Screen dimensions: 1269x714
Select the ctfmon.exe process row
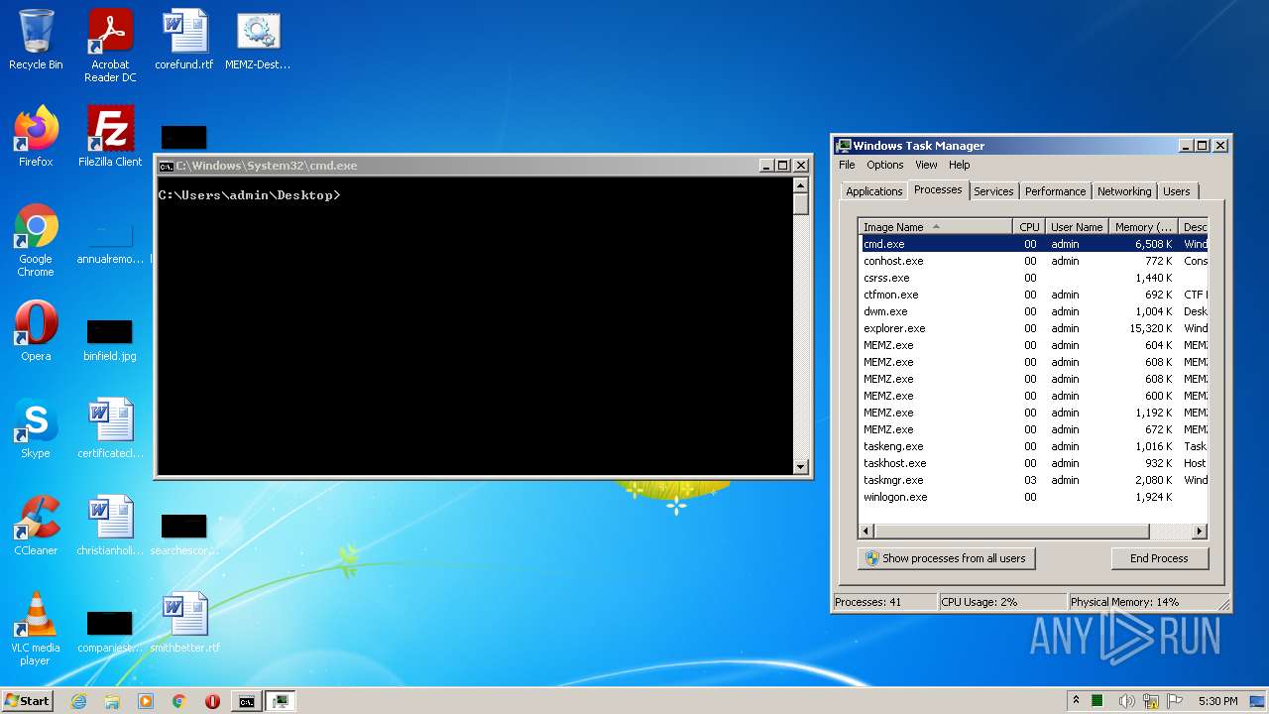pyautogui.click(x=1033, y=295)
